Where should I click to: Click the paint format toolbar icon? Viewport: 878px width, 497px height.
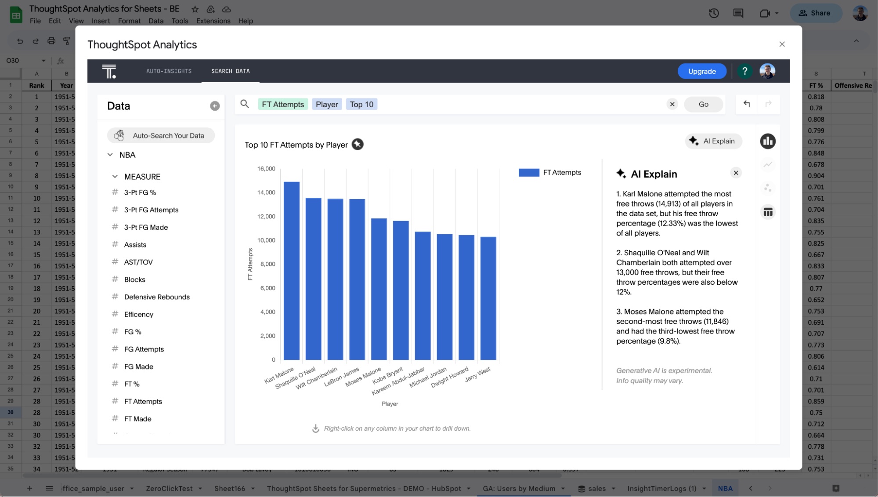[67, 41]
